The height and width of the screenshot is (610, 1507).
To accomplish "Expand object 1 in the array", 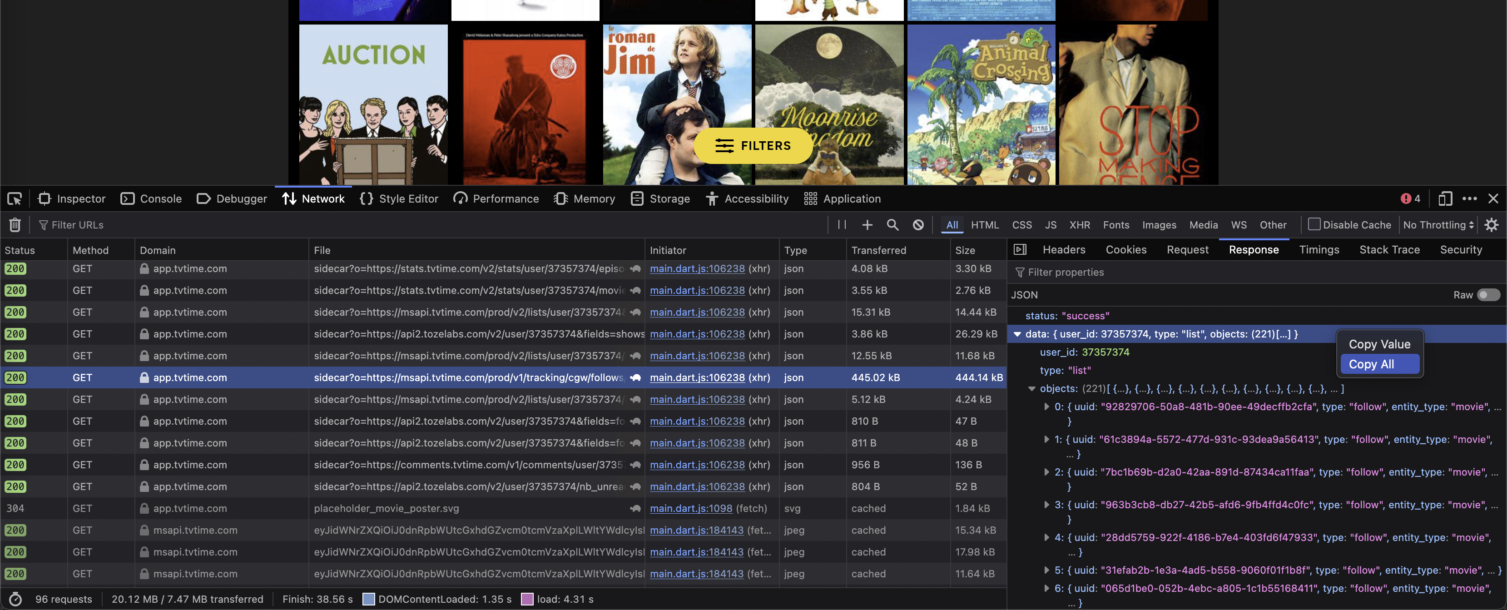I will coord(1046,439).
